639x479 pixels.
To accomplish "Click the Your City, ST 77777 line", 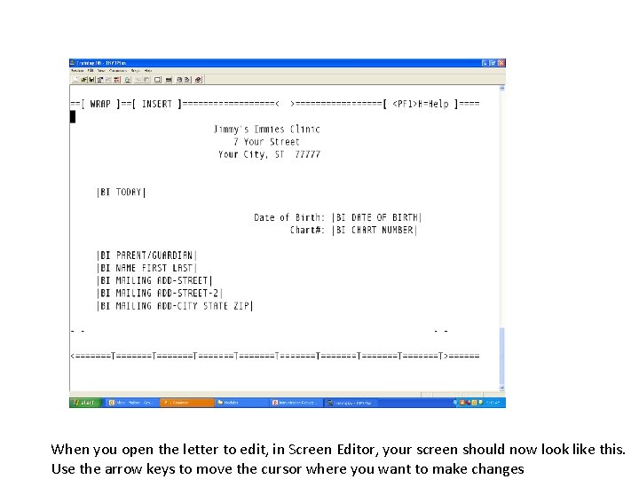I will [270, 154].
